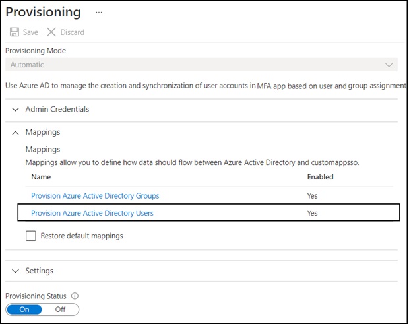Set Provisioning Status to On
Viewport: 409px width, 324px height.
pyautogui.click(x=24, y=309)
